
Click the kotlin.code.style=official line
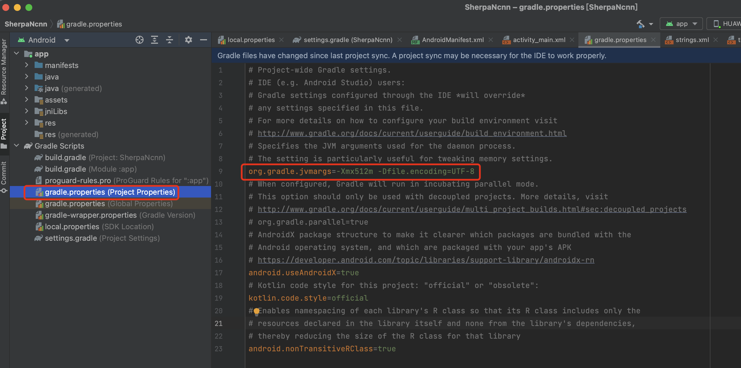[x=308, y=298]
